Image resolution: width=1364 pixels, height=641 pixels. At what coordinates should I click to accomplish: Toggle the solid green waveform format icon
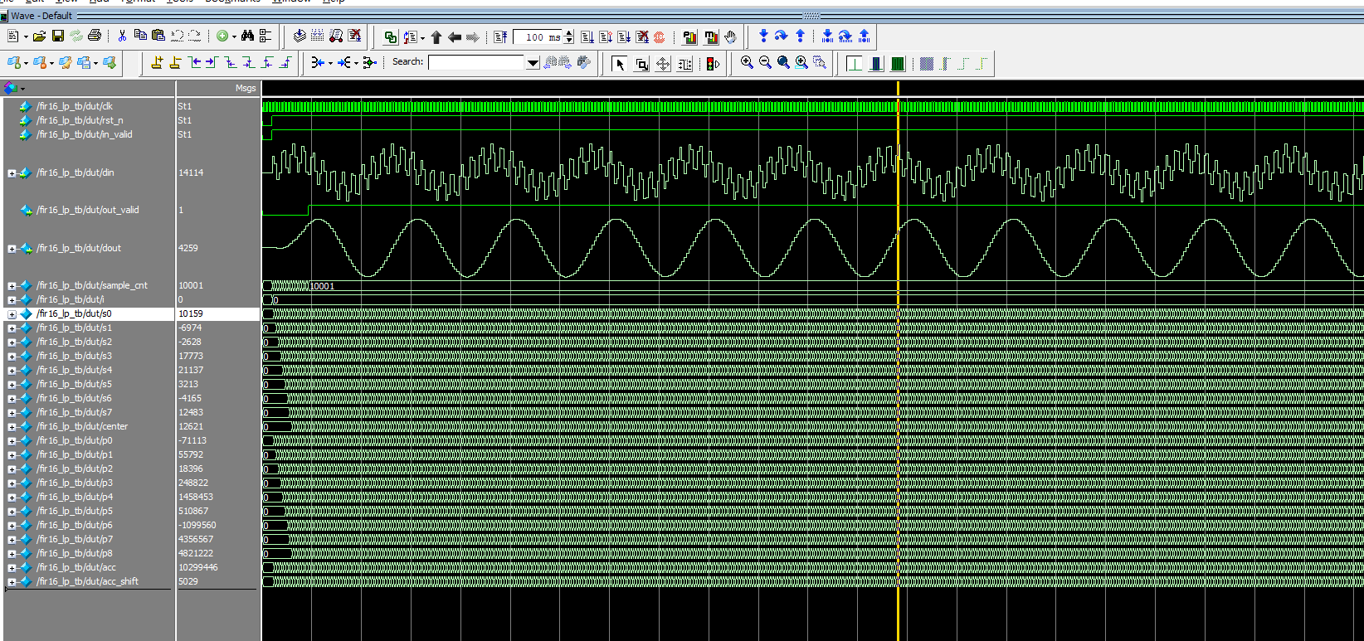(898, 64)
